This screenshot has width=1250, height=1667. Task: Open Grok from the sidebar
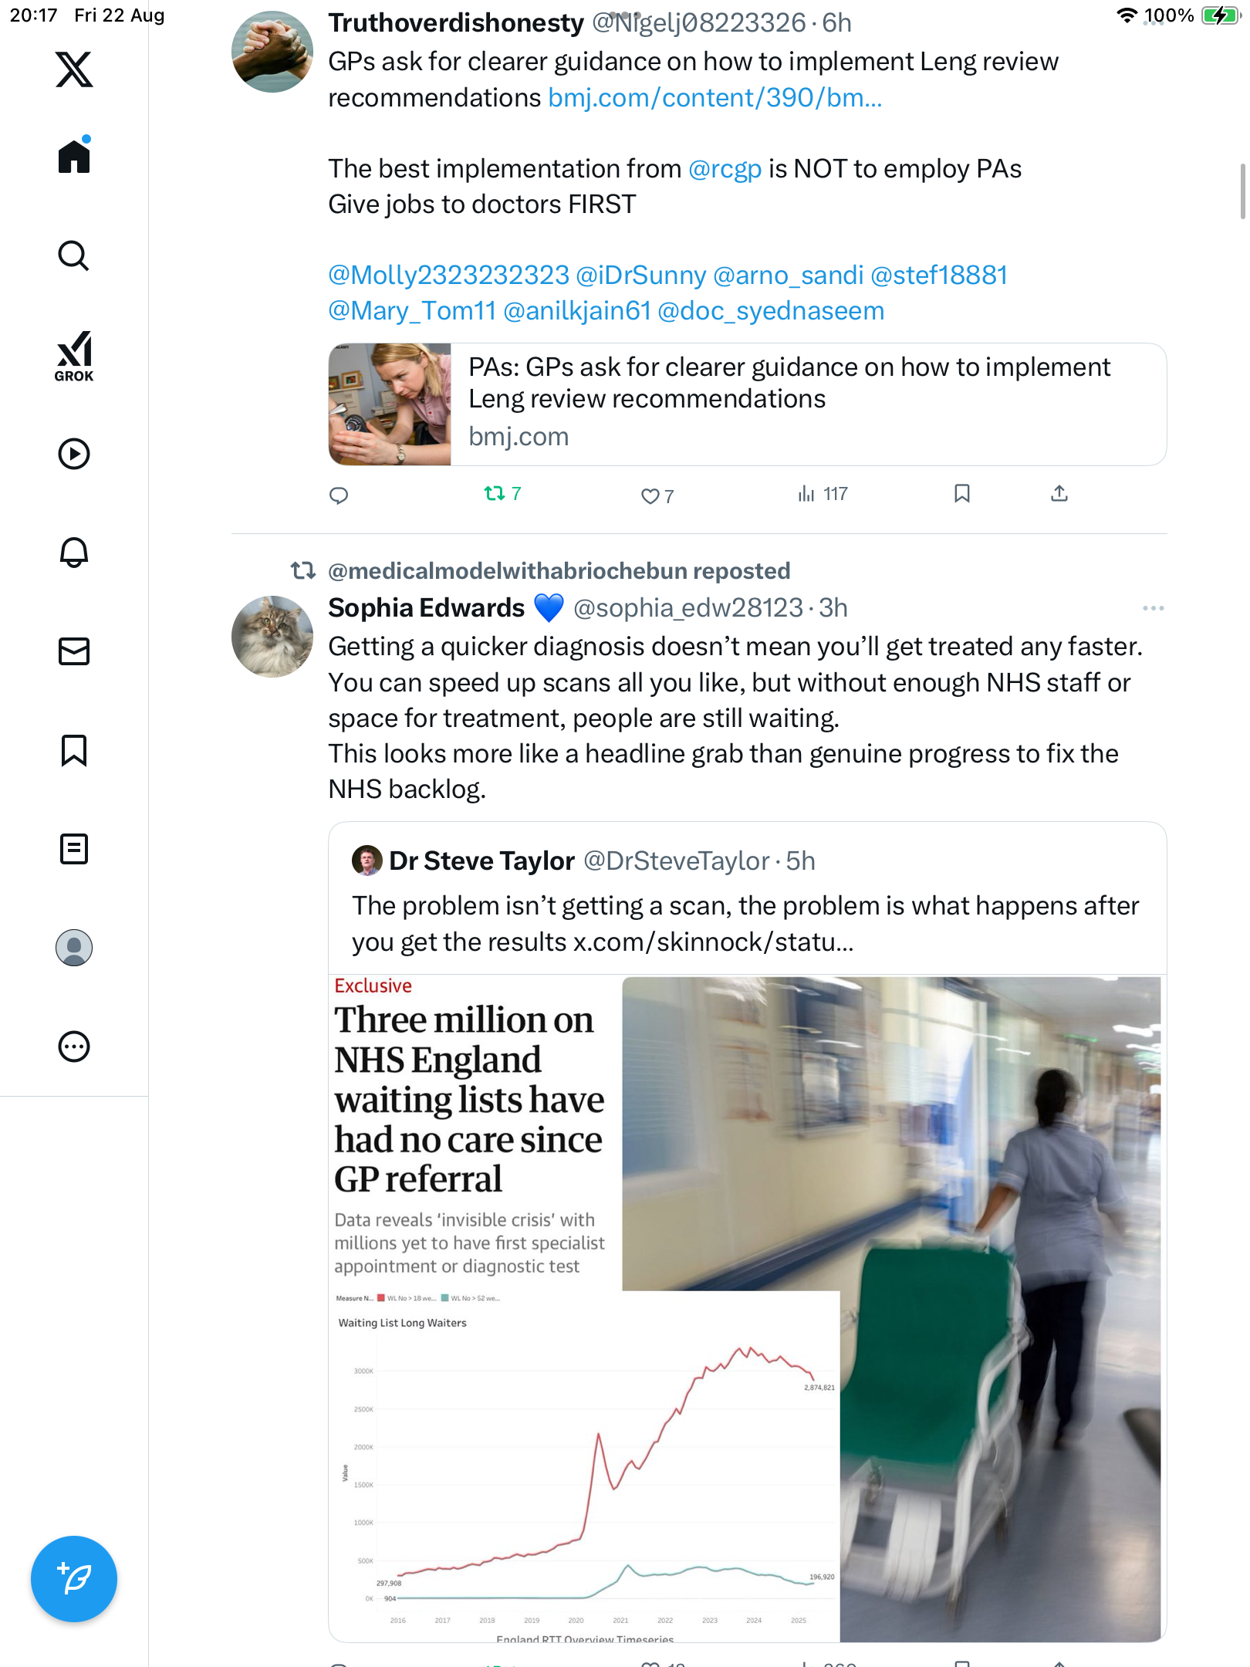[x=74, y=356]
